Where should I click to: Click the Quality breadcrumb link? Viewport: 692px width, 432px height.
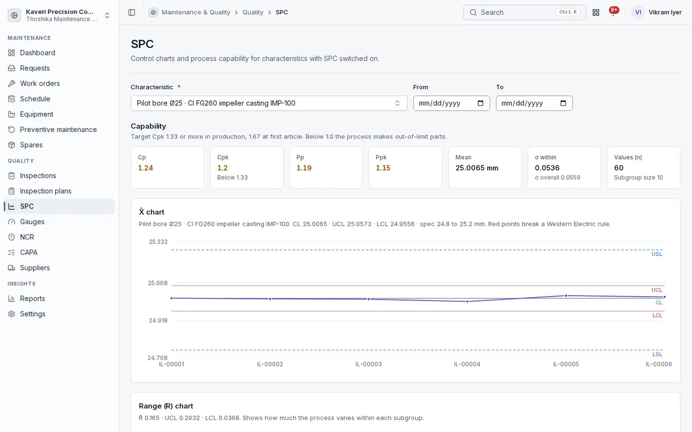coord(253,12)
